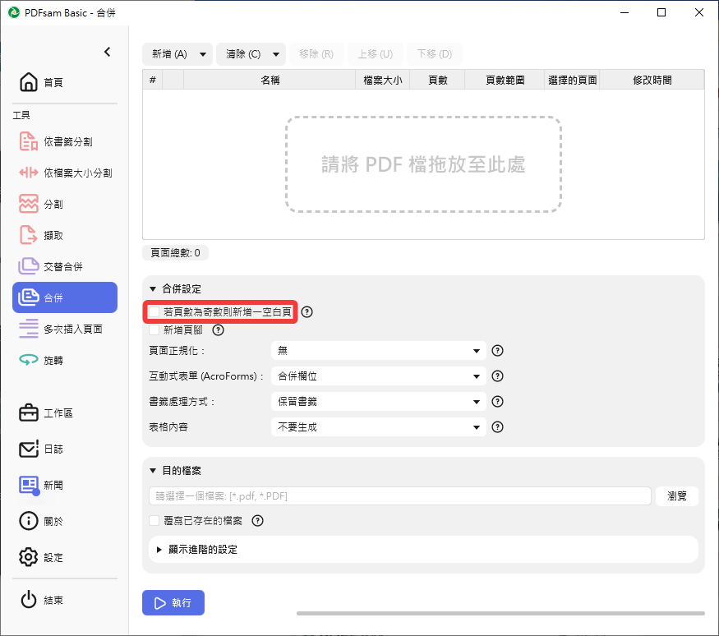Open the 首頁 home icon

pyautogui.click(x=29, y=82)
